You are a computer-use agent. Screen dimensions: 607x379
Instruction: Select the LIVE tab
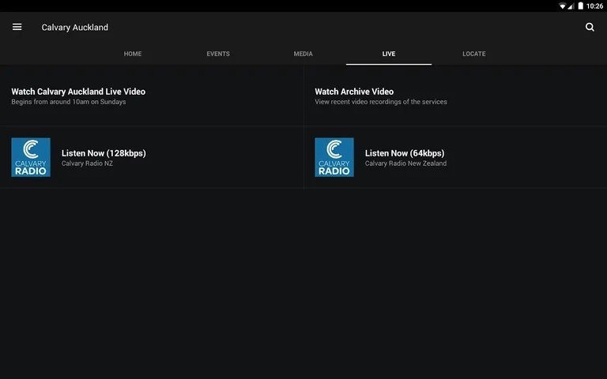[x=389, y=54]
